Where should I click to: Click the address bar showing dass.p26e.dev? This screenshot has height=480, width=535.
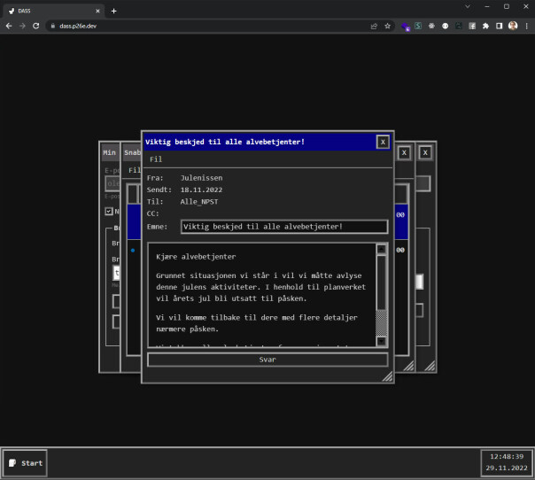212,26
